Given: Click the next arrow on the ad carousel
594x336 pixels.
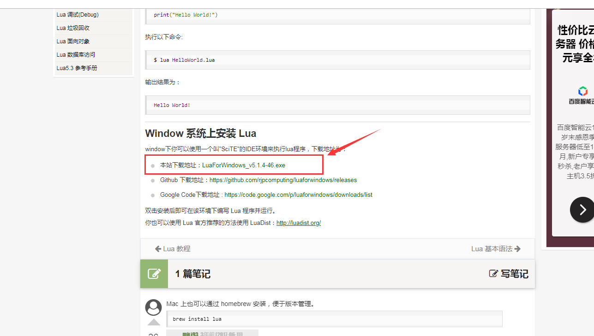Looking at the screenshot, I should [x=582, y=210].
